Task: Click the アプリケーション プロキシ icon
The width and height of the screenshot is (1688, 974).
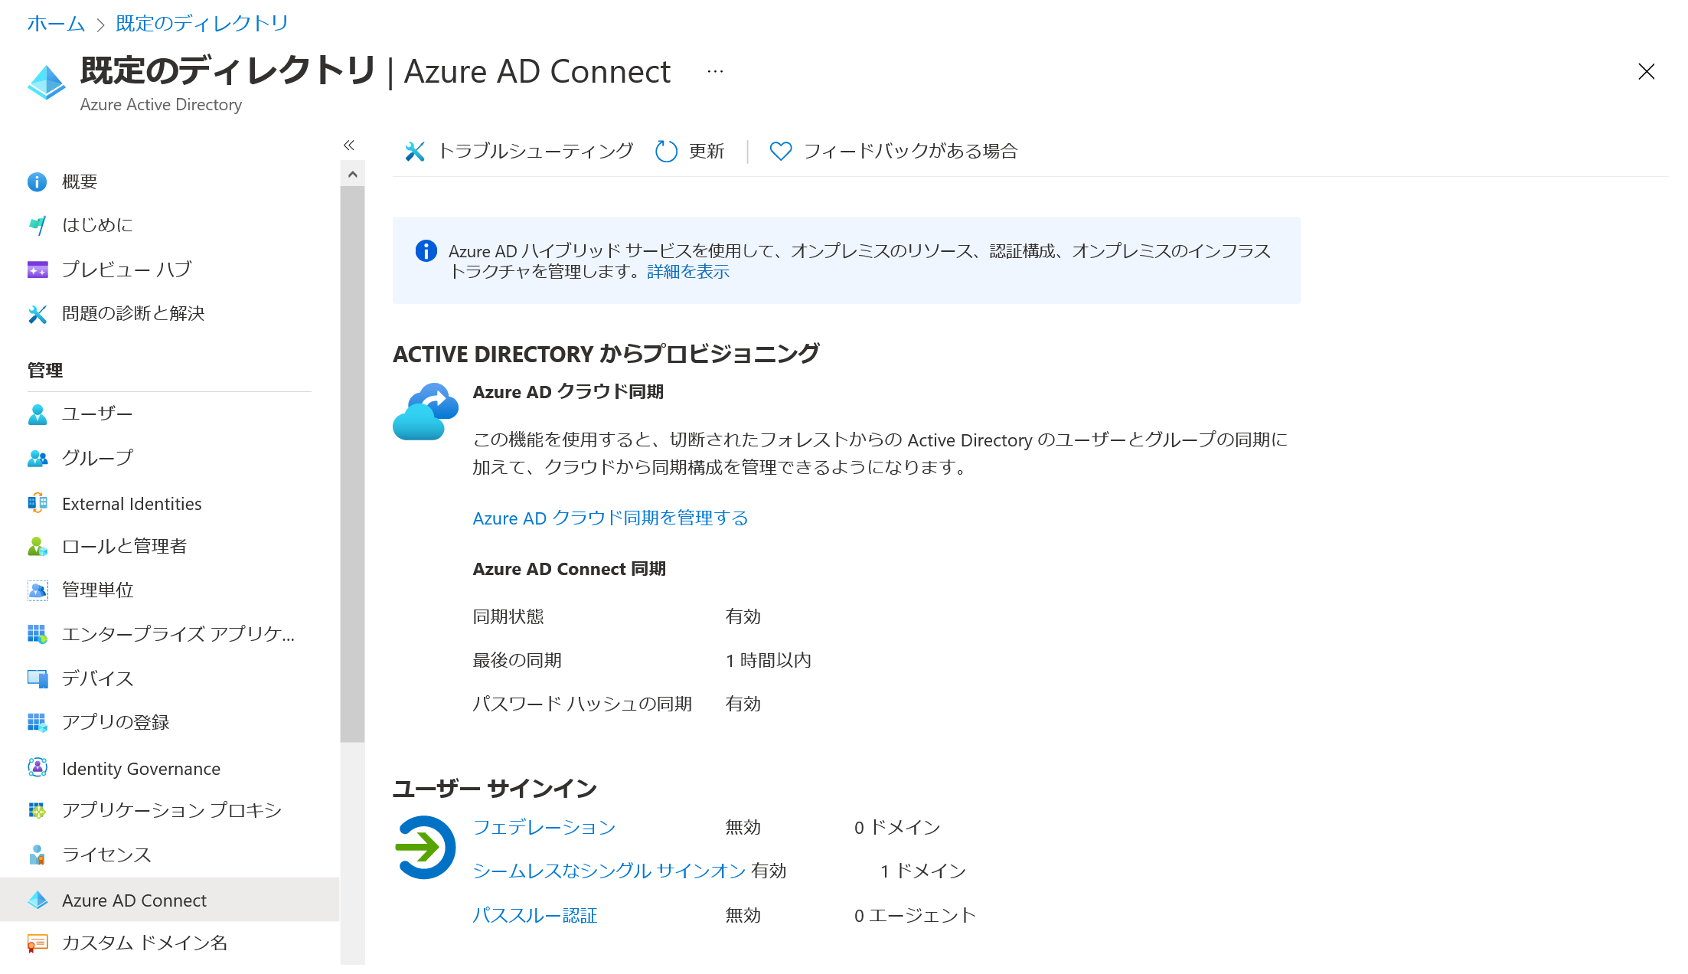Action: 37,810
